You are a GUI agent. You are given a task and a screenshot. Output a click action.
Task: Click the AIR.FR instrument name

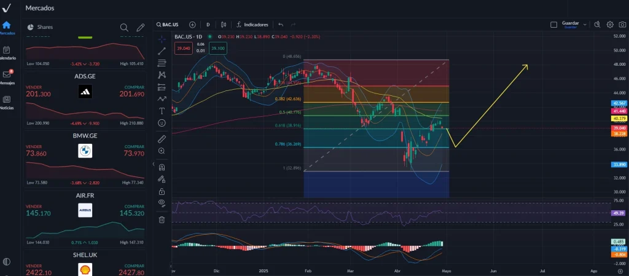click(85, 195)
